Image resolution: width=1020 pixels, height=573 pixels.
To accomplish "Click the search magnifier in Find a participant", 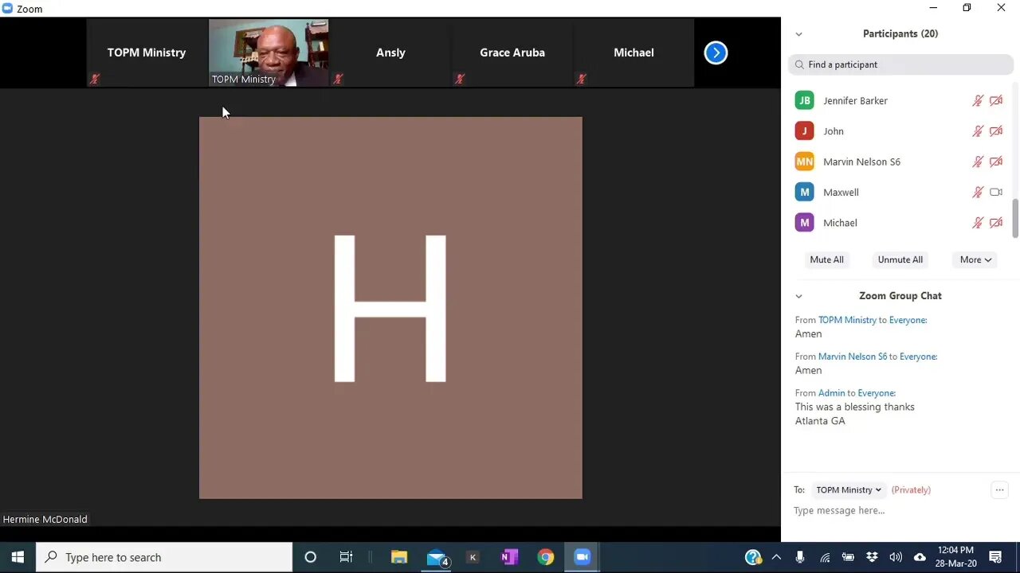I will click(799, 64).
